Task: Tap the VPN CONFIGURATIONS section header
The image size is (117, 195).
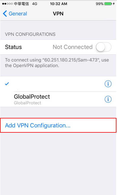Action: coord(30,34)
